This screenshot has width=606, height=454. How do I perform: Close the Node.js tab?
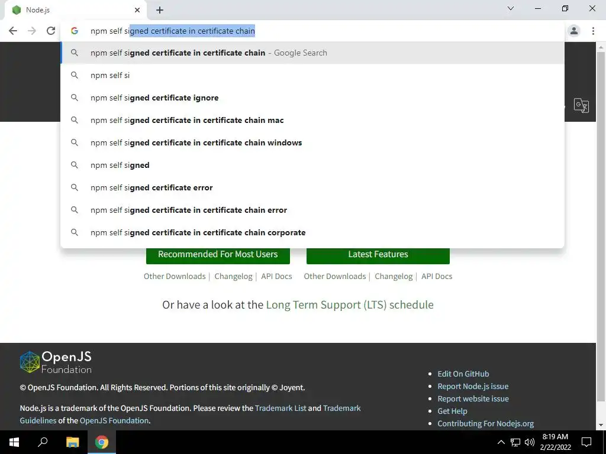[137, 10]
